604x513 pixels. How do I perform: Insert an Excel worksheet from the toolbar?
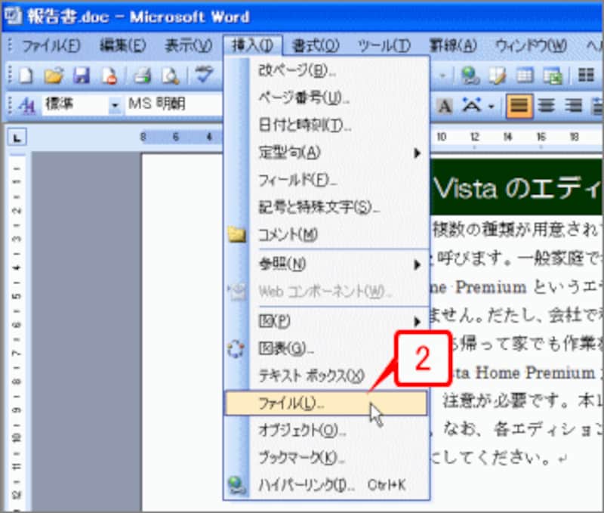pos(553,76)
